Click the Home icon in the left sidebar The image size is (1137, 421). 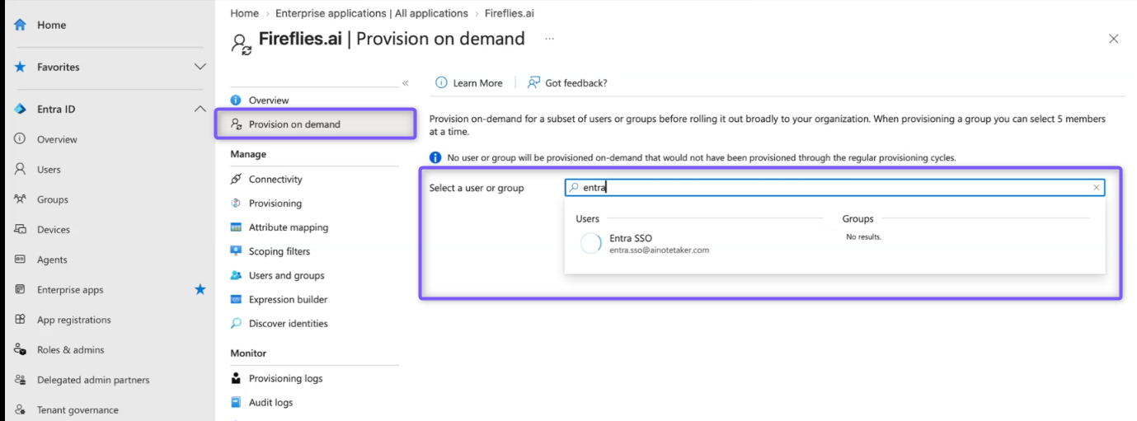[21, 25]
